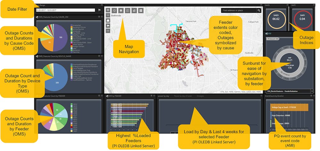Click 15012 legend entry in feeder panel
Viewport: 320px width, 151px height.
[74, 104]
